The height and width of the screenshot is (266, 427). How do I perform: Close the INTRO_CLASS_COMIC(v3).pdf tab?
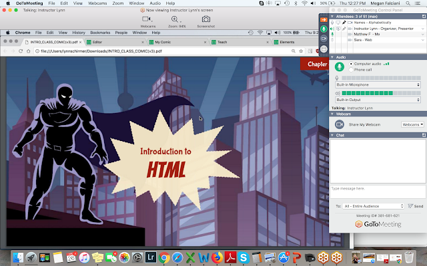[x=80, y=43]
